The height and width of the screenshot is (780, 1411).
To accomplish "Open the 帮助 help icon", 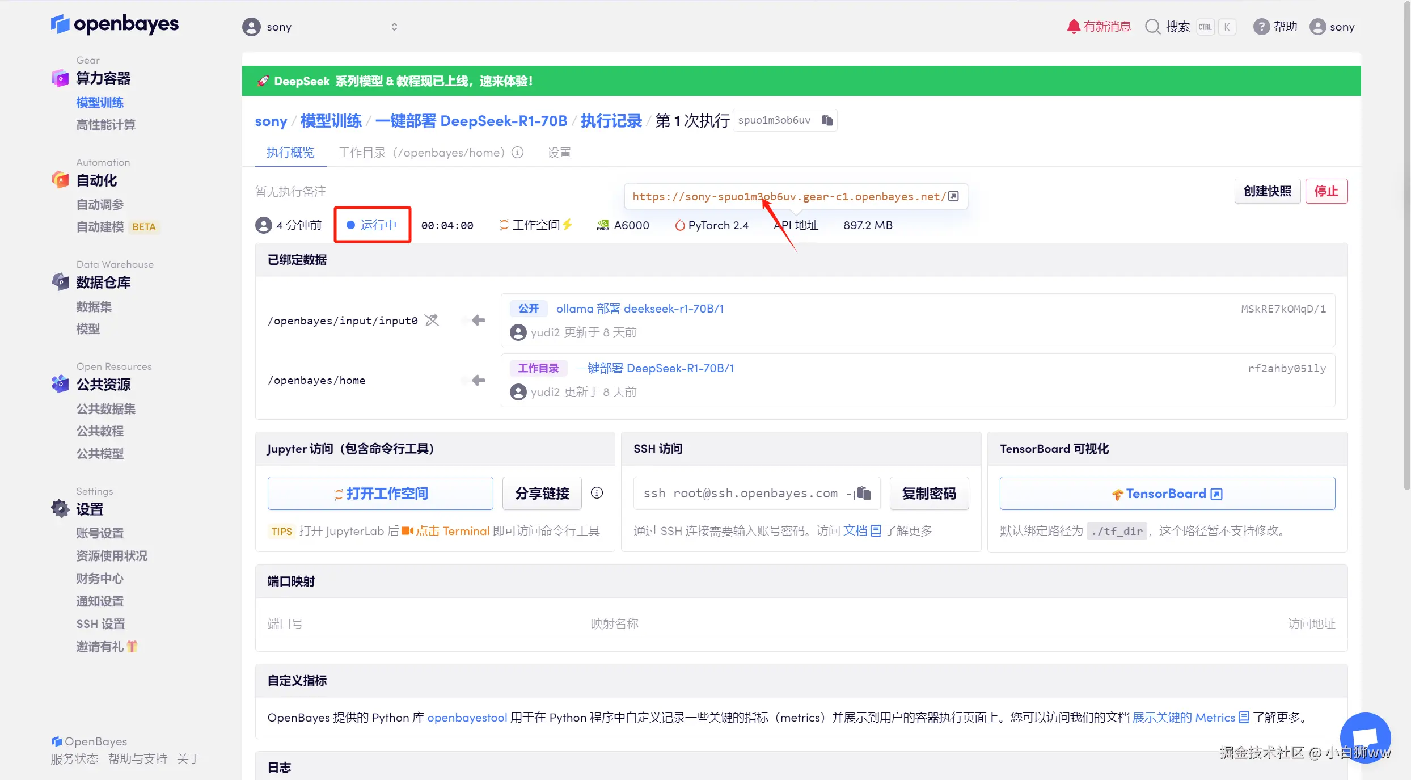I will (x=1261, y=27).
